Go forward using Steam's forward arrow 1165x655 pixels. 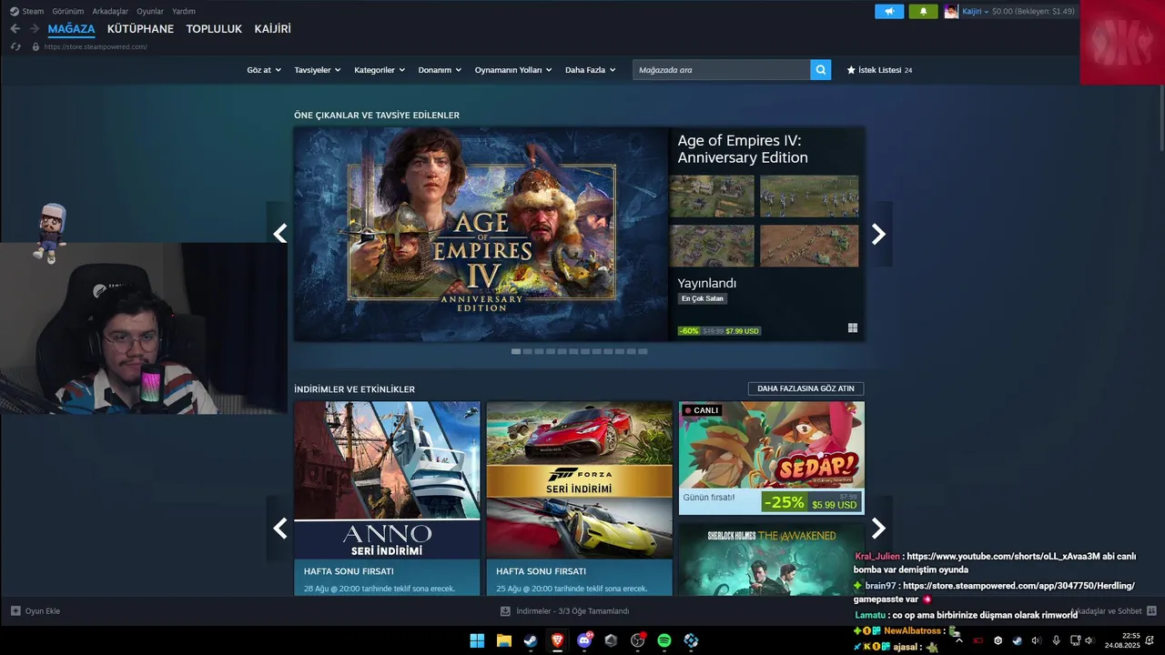35,29
